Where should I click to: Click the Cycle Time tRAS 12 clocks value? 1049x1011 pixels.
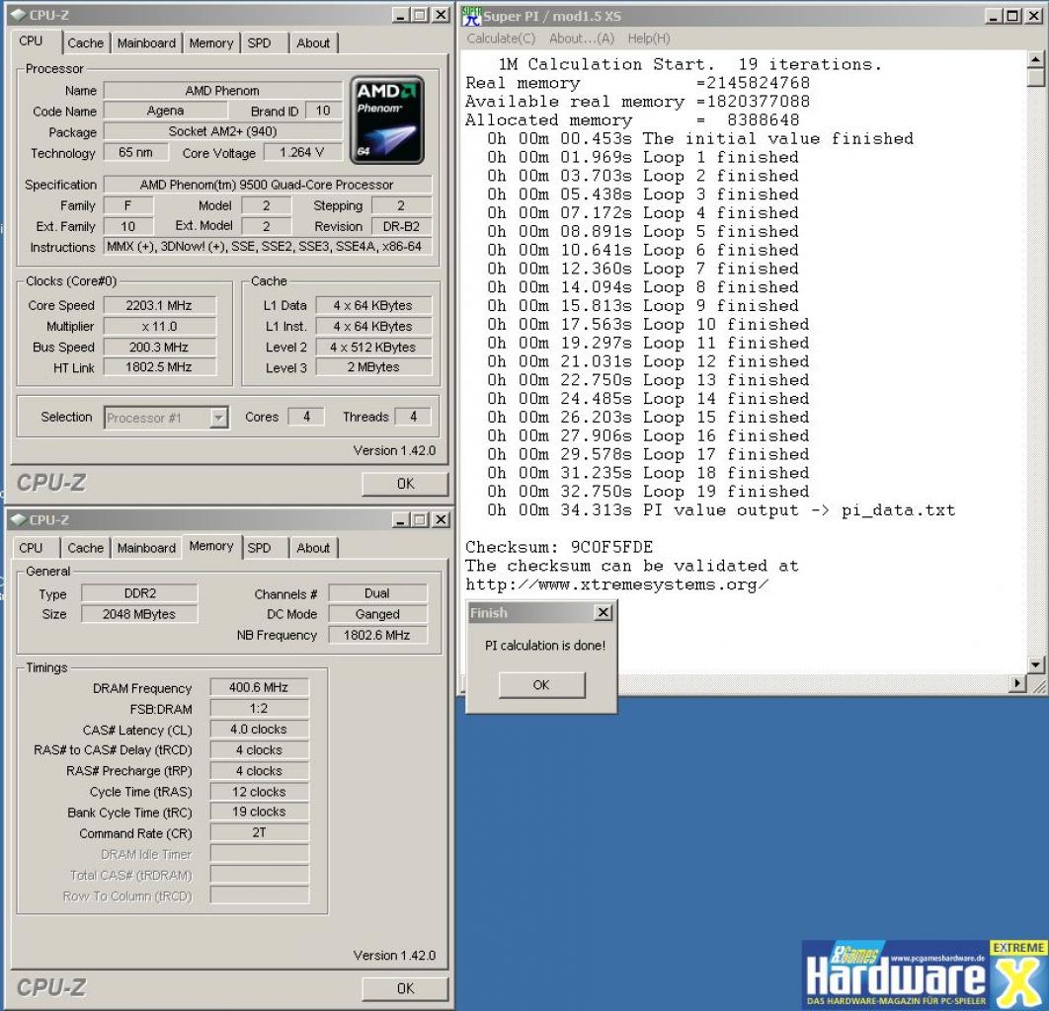[259, 792]
